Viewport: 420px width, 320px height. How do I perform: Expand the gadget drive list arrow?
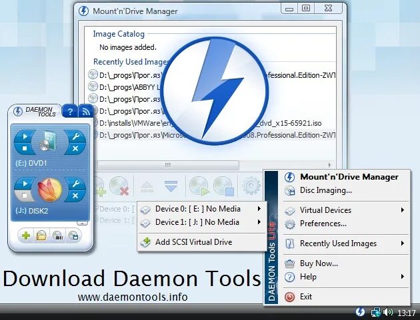[x=82, y=223]
